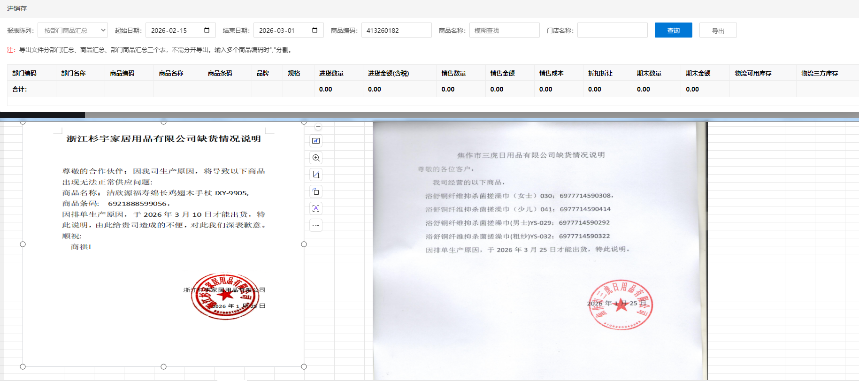Collapse picture toolbar with the minus icon
The image size is (859, 381).
point(318,127)
